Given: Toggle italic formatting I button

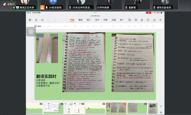Looking at the screenshot, I should tap(81, 26).
